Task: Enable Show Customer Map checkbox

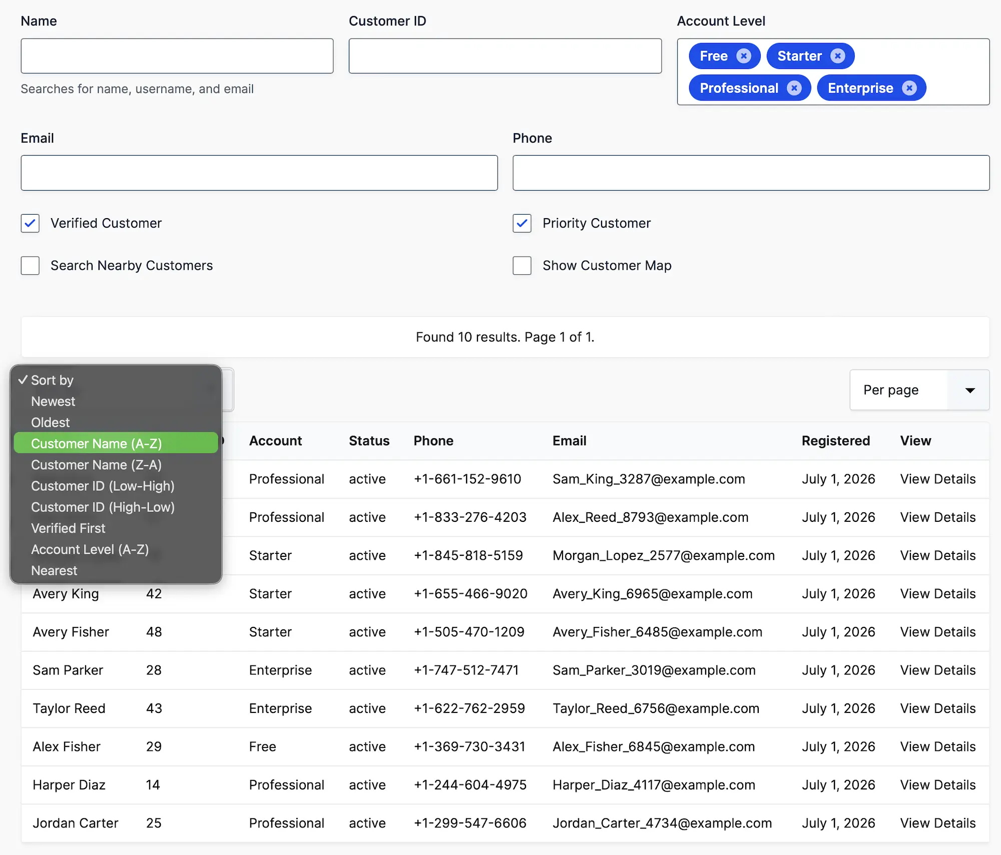Action: tap(522, 266)
